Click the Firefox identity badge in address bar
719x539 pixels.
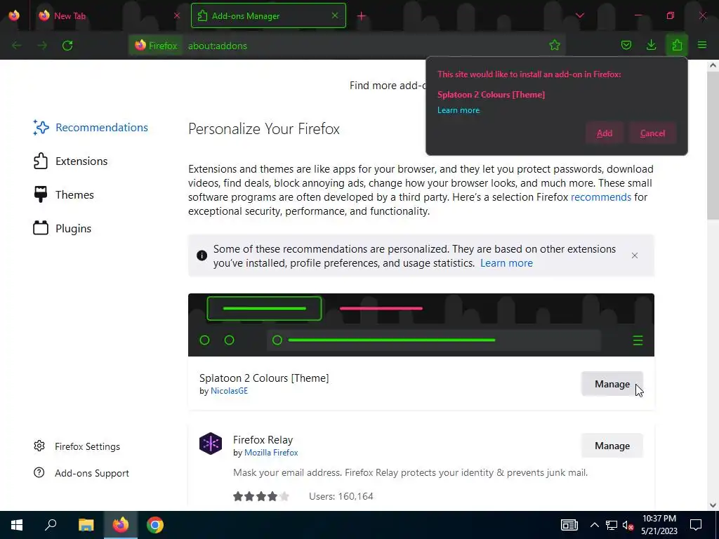coord(157,46)
